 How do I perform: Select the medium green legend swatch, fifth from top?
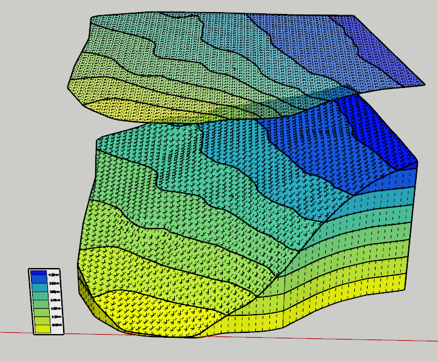[x=41, y=304]
